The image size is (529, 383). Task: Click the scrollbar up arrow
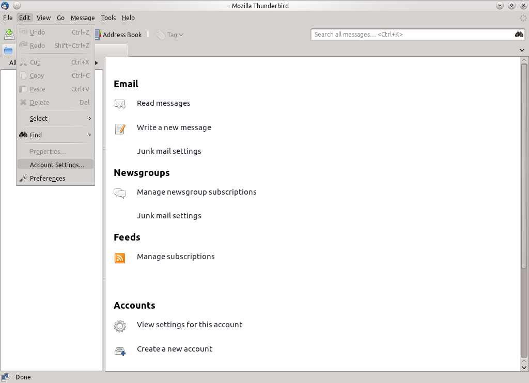524,60
